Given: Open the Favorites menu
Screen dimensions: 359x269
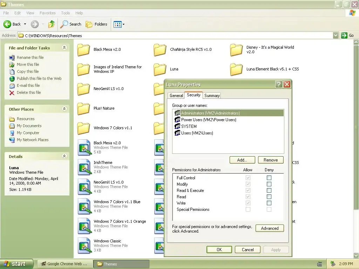Looking at the screenshot, I should (47, 13).
